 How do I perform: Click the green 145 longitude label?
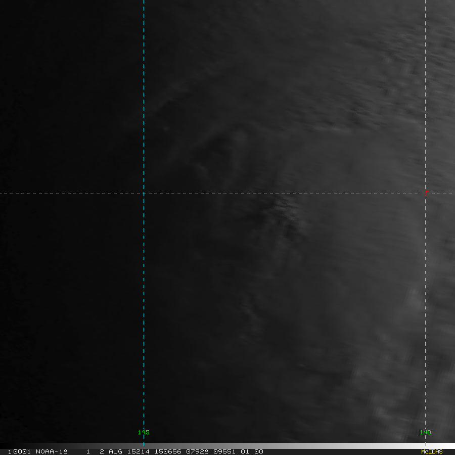tap(144, 432)
